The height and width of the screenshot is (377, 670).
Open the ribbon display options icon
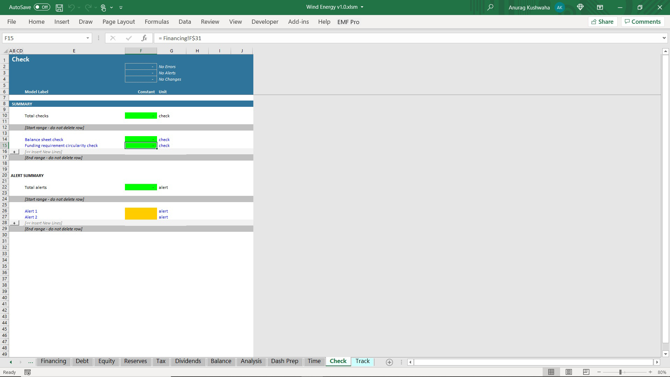[600, 7]
